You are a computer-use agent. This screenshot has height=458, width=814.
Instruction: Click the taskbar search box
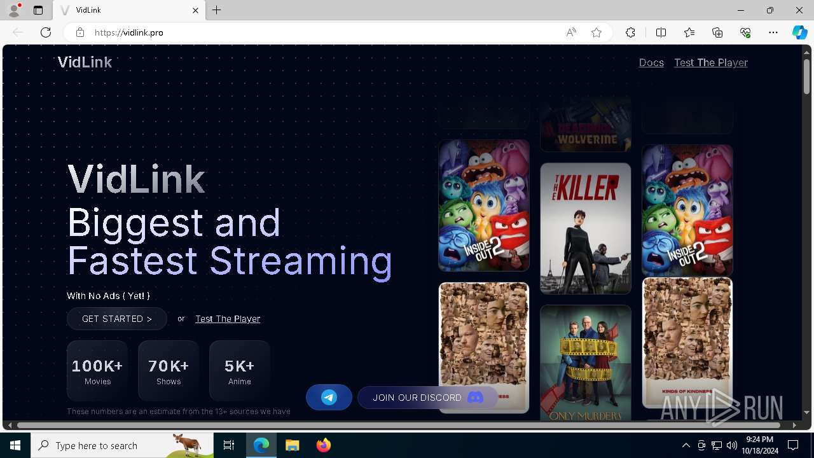tap(122, 445)
